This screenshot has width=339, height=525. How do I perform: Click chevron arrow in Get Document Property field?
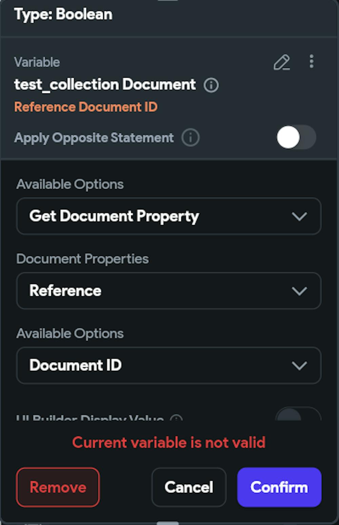pyautogui.click(x=299, y=216)
